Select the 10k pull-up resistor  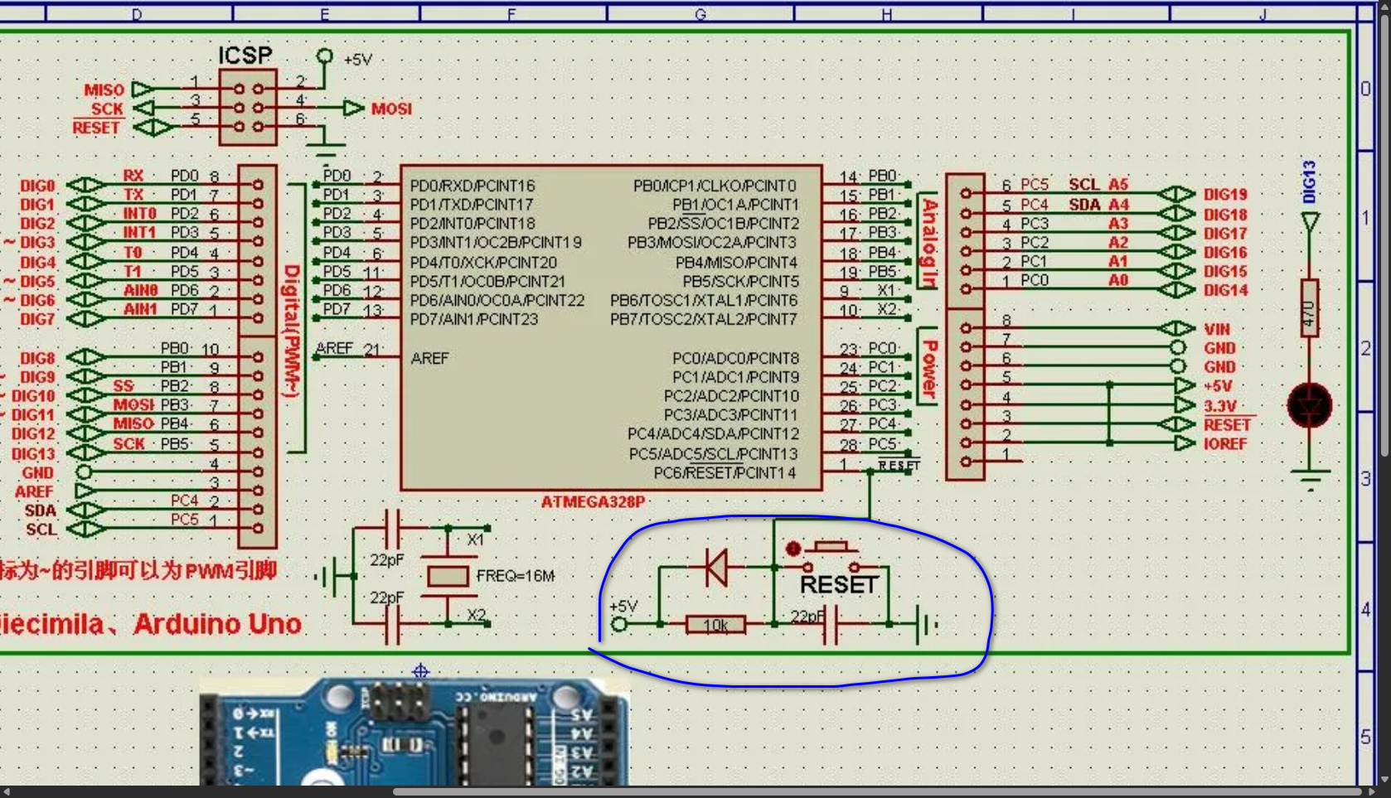[x=715, y=624]
